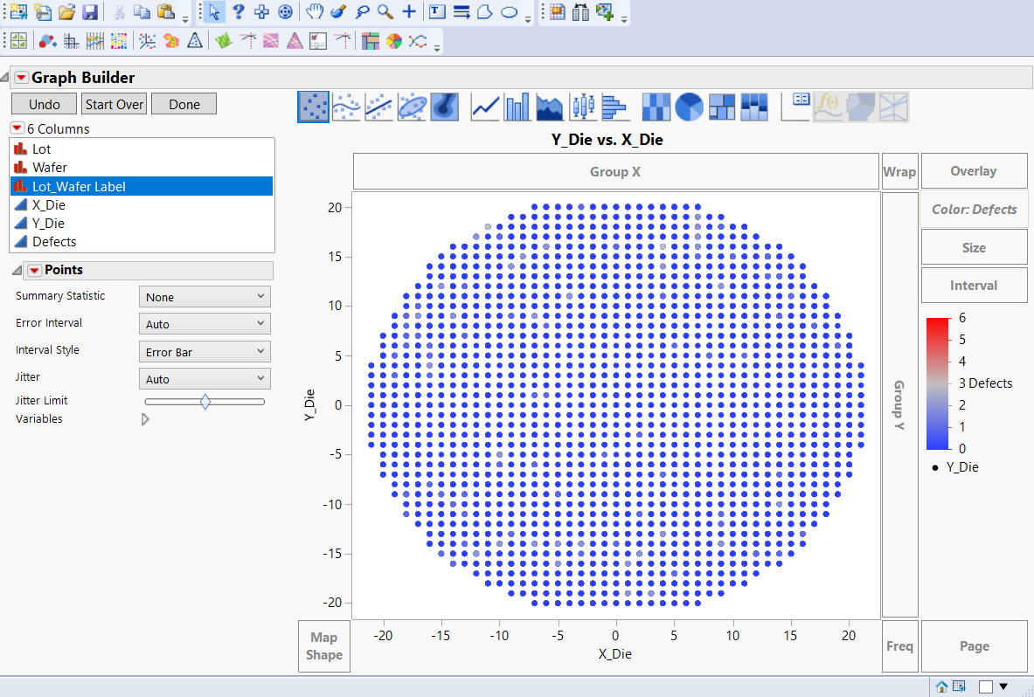Activate the Brush tool

(338, 12)
